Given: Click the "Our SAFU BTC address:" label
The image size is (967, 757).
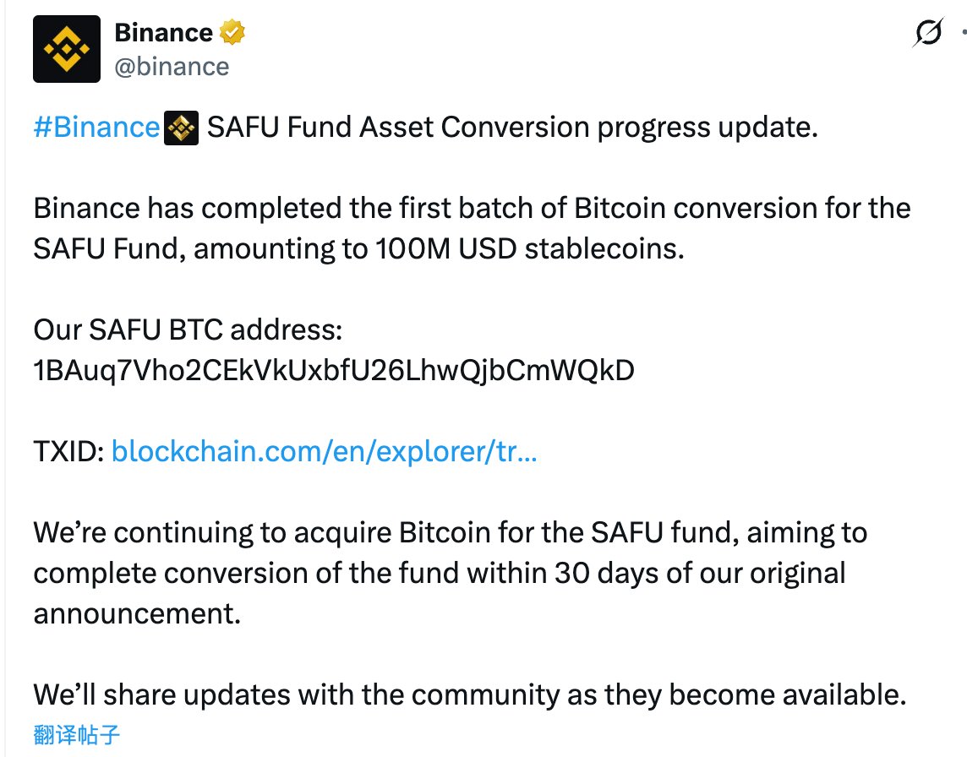Looking at the screenshot, I should pyautogui.click(x=188, y=329).
